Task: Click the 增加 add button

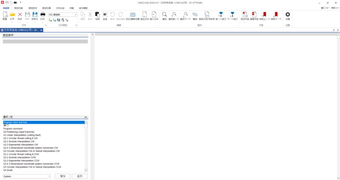Action: tap(62, 176)
